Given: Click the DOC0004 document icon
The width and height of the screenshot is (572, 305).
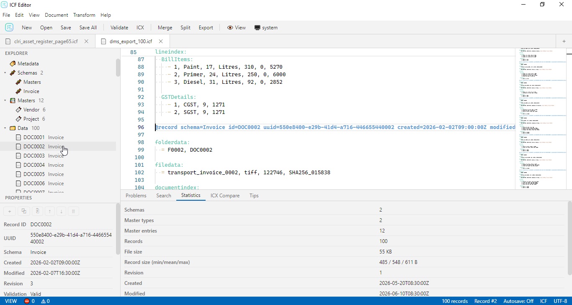Looking at the screenshot, I should coord(18,165).
